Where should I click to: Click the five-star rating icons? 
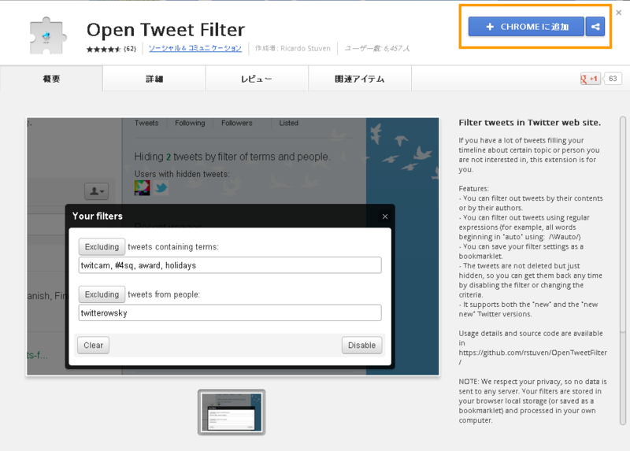[x=104, y=49]
